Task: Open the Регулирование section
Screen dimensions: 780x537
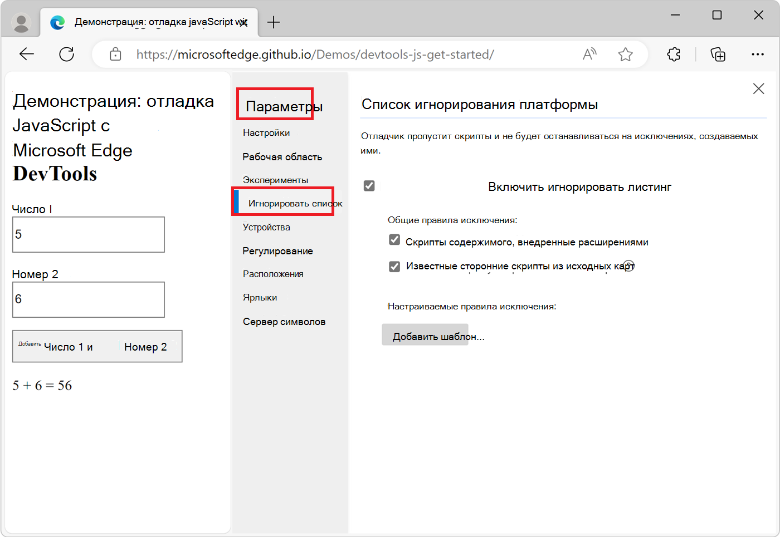Action: [x=278, y=251]
